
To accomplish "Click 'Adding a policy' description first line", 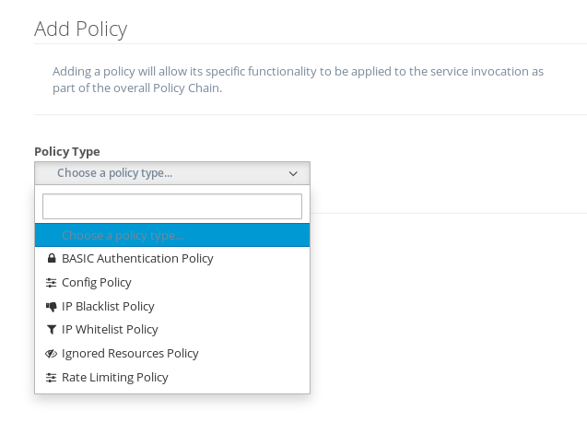I will [298, 71].
